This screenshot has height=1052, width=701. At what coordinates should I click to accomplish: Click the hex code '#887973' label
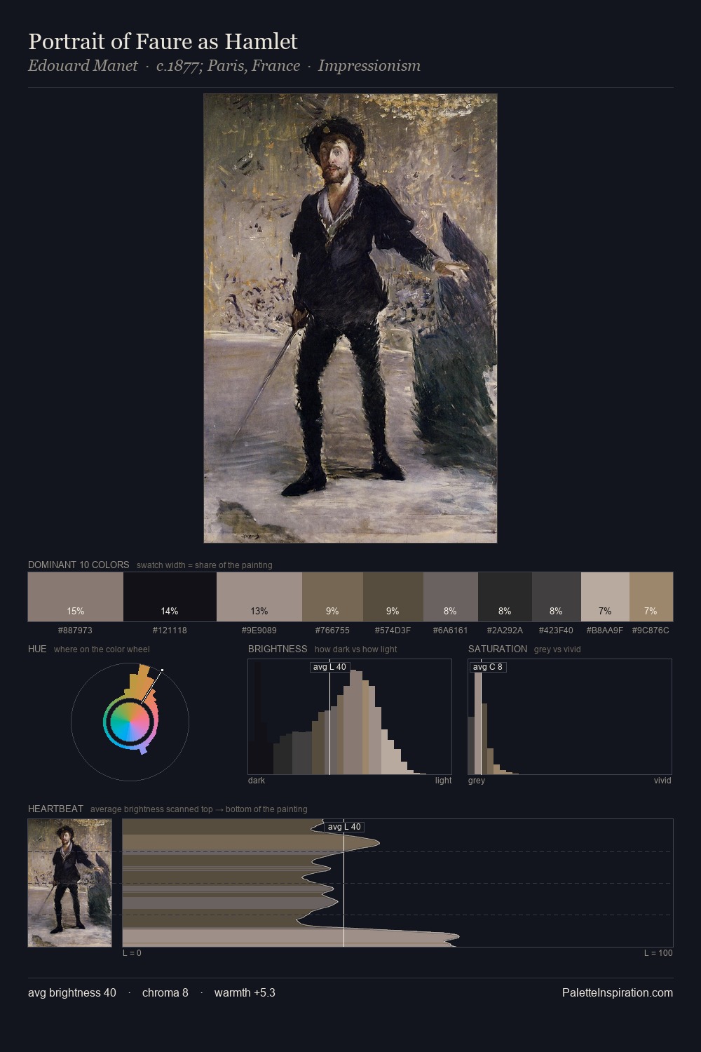(75, 630)
